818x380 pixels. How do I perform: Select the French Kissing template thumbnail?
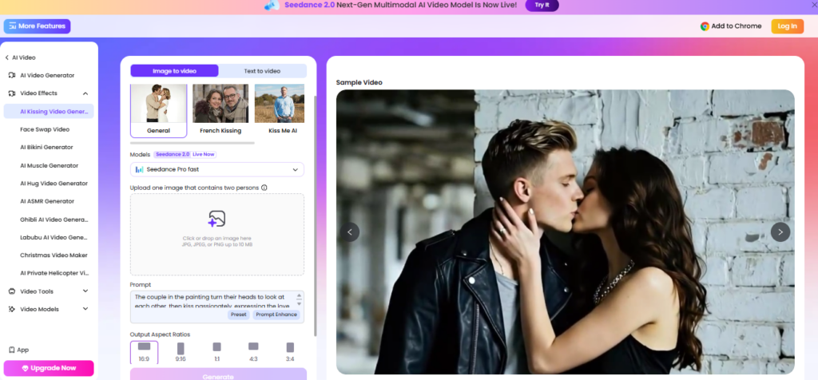(x=220, y=109)
